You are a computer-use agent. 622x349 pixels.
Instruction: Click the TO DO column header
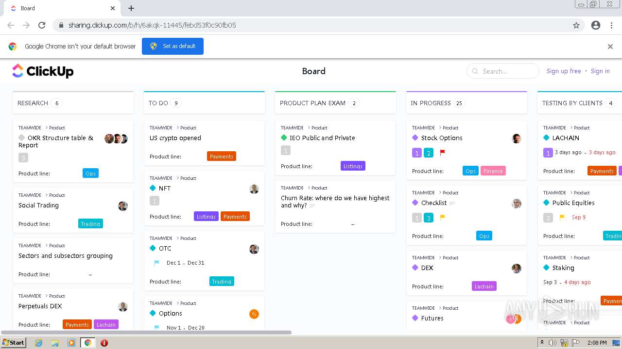pyautogui.click(x=204, y=103)
